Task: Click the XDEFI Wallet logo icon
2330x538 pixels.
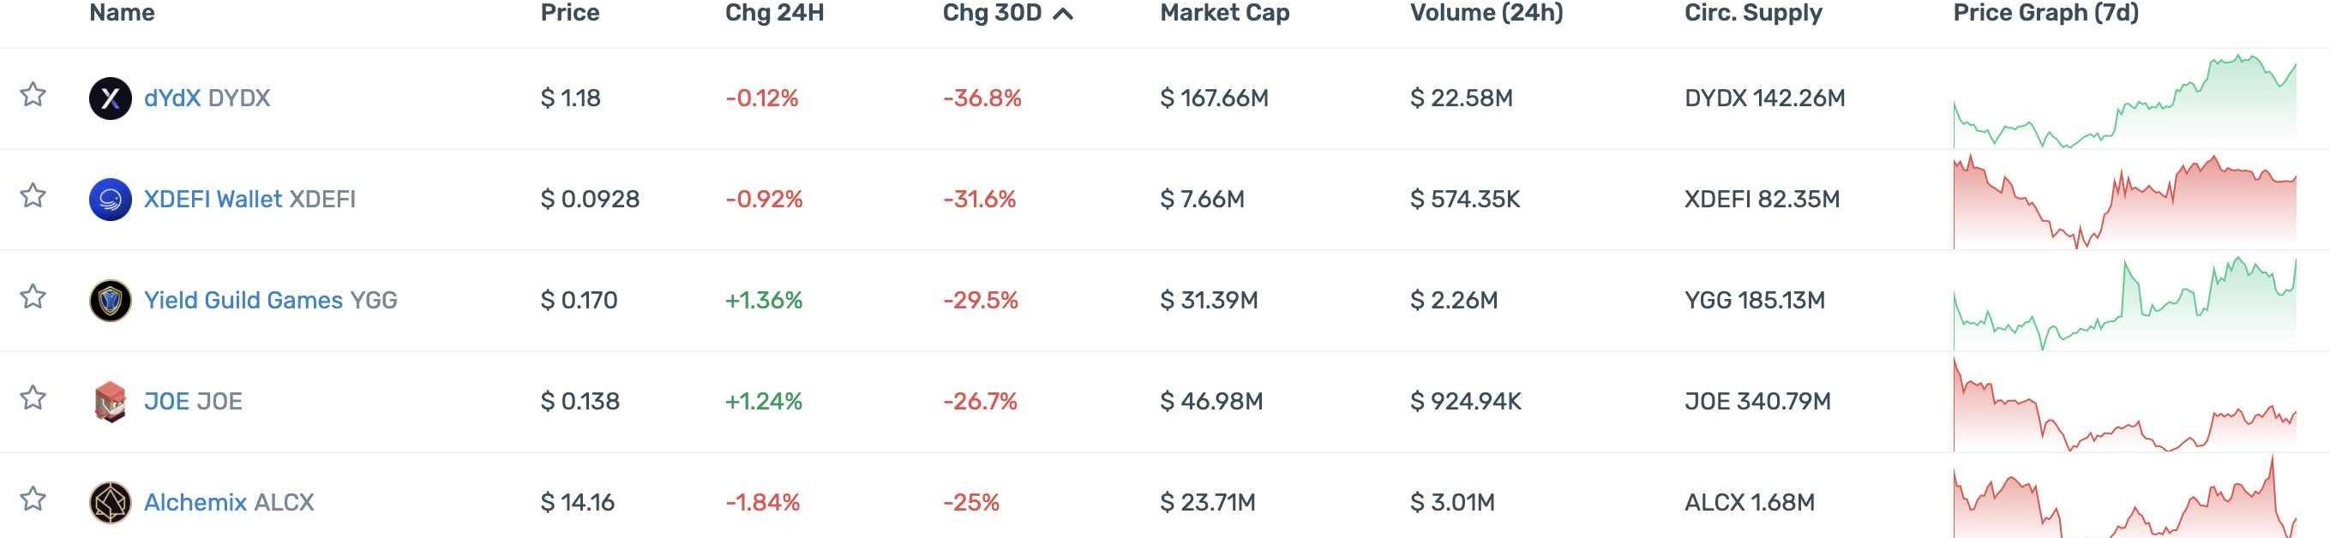Action: [x=111, y=200]
